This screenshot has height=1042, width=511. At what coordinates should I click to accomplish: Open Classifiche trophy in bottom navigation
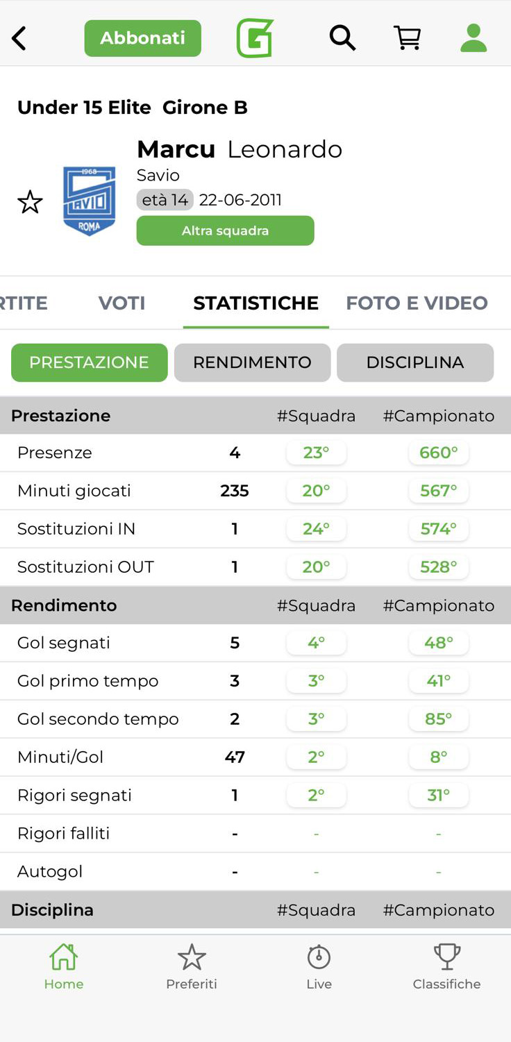click(x=446, y=966)
